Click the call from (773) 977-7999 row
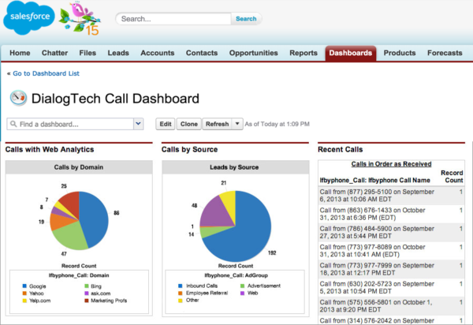The image size is (473, 325). (391, 269)
